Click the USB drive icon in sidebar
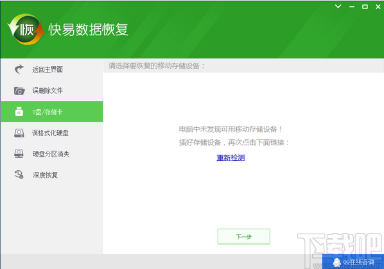 coord(19,112)
